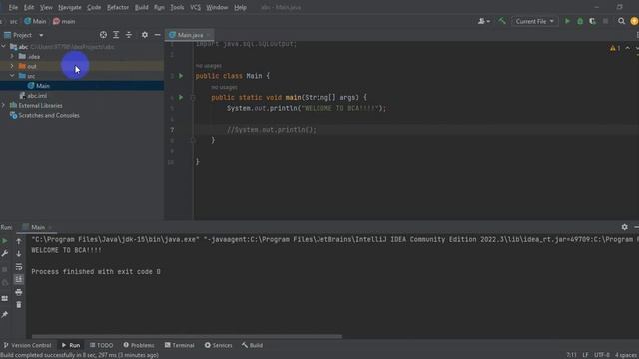This screenshot has width=639, height=359.
Task: Toggle soft-wrap in Run console
Action: tap(19, 267)
